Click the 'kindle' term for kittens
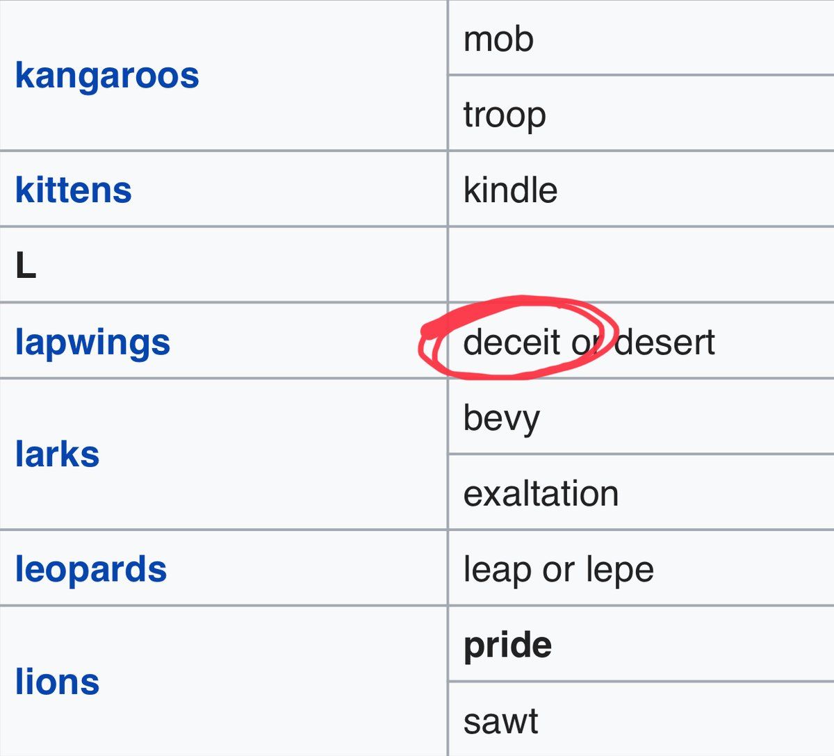This screenshot has height=756, width=834. (x=510, y=190)
